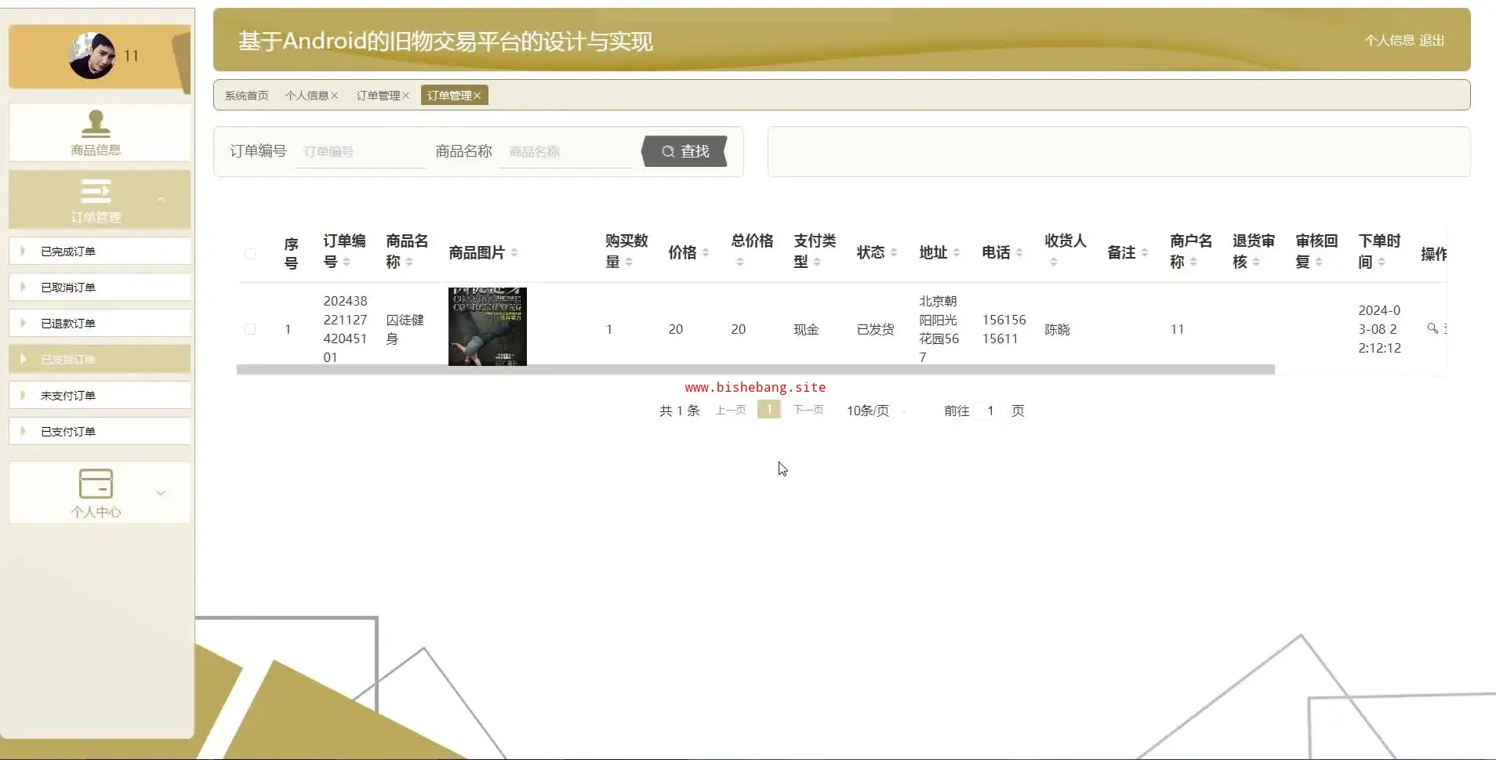The image size is (1496, 760).
Task: Tick the checkbox for order row 1
Action: click(x=250, y=329)
